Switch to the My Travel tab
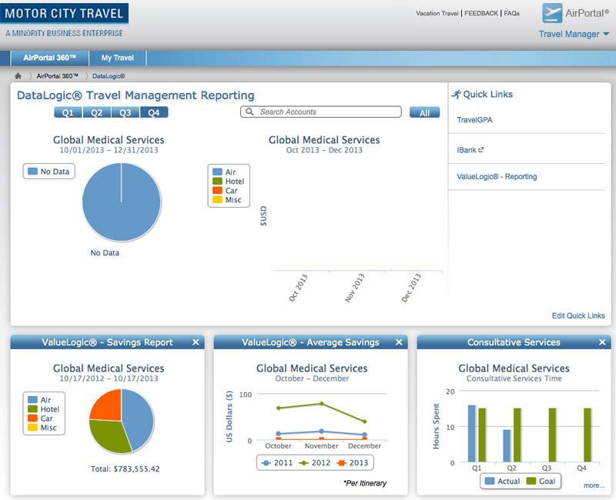Image resolution: width=616 pixels, height=500 pixels. 118,58
